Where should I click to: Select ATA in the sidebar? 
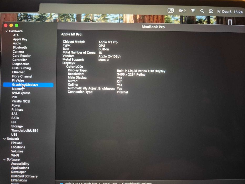16,35
